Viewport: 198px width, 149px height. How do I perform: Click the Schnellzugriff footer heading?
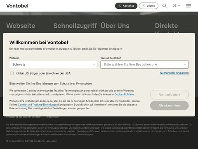click(75, 26)
